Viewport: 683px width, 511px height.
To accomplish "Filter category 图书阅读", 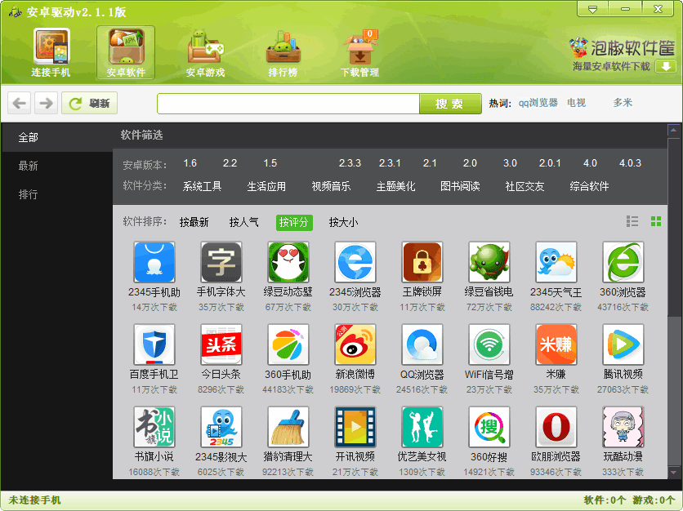I will [460, 186].
